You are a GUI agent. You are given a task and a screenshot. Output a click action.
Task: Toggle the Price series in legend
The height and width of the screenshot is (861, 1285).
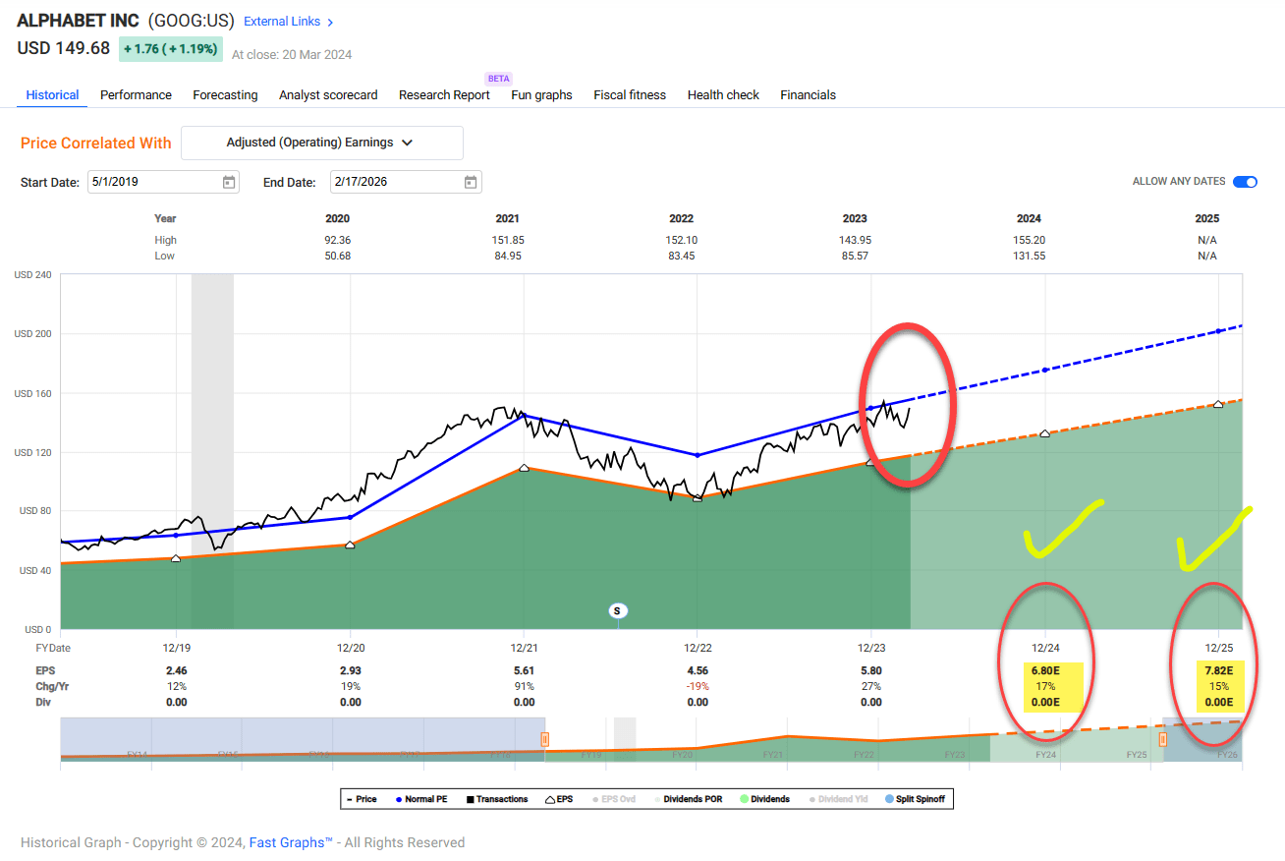(362, 799)
